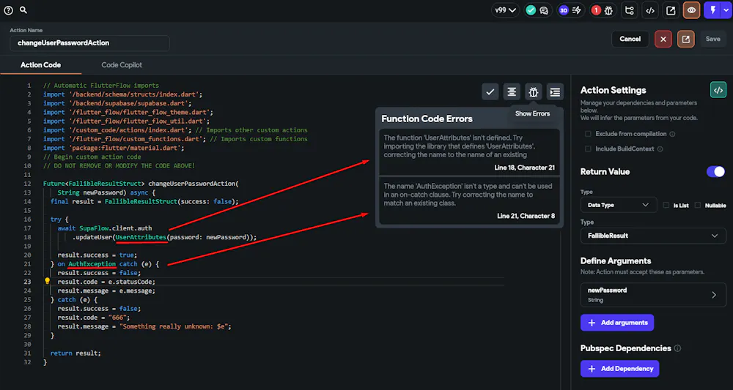Click the red X delete button
This screenshot has width=733, height=390.
pyautogui.click(x=663, y=40)
